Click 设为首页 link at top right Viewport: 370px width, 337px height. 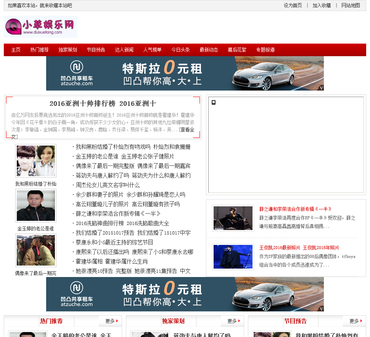[x=293, y=5]
